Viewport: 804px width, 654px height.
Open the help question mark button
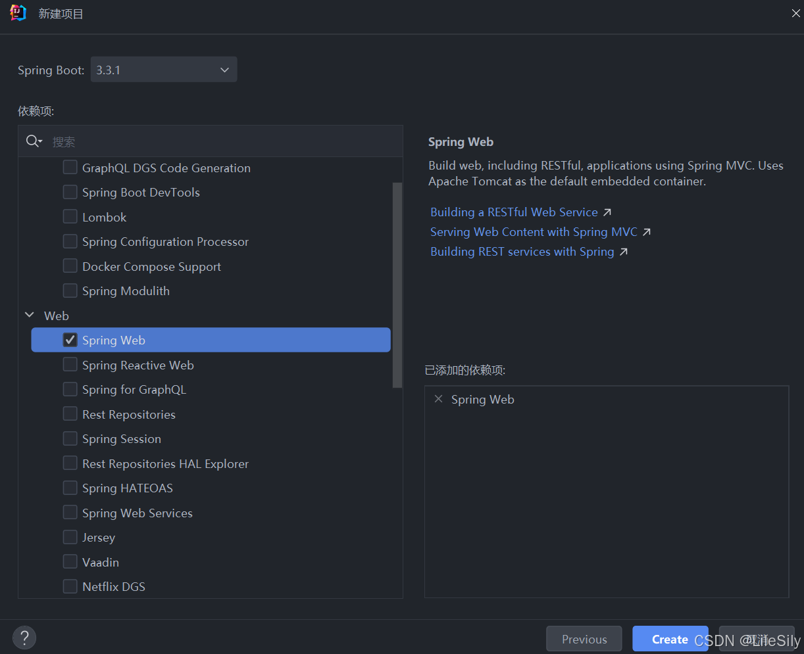pos(24,638)
